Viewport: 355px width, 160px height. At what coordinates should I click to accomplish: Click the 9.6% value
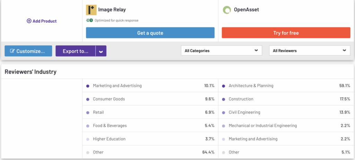click(x=210, y=99)
